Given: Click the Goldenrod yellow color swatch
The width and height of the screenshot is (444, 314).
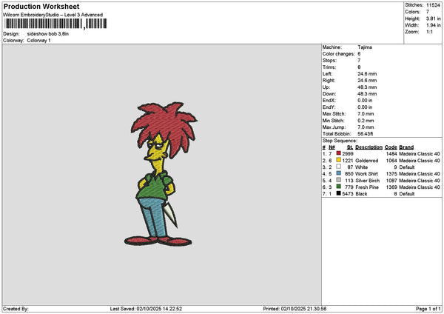Looking at the screenshot, I should (338, 160).
